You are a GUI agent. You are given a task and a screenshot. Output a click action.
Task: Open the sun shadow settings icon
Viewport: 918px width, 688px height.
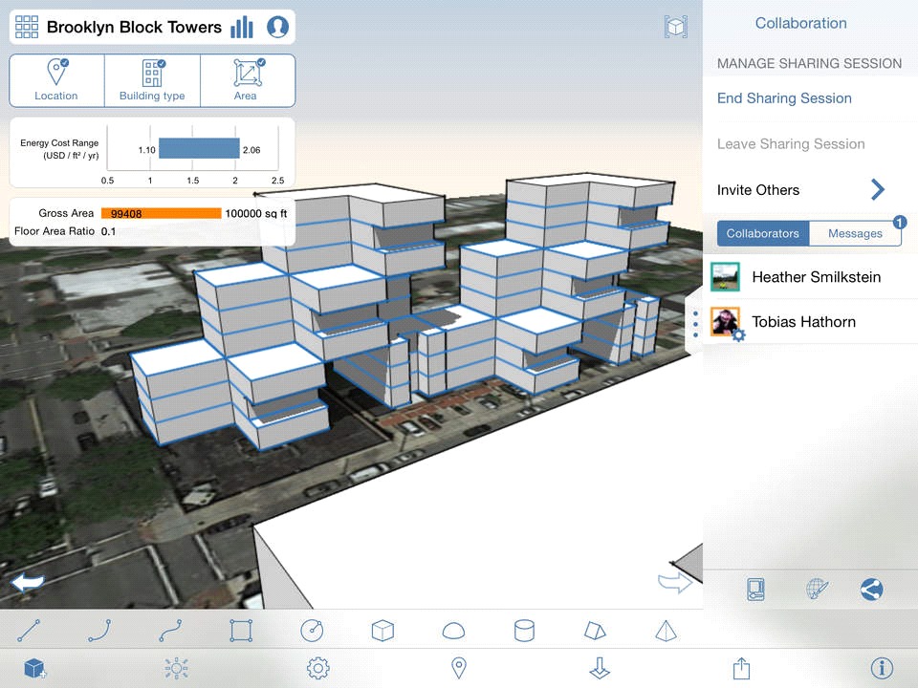point(176,668)
